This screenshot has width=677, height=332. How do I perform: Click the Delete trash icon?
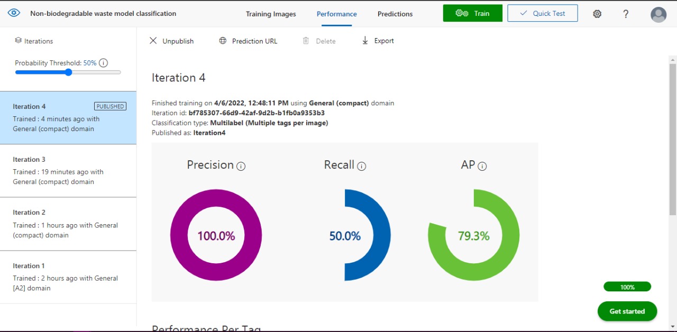[x=306, y=41]
